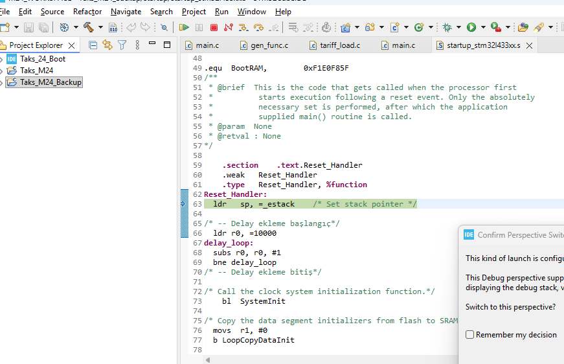The width and height of the screenshot is (564, 364).
Task: Select the Taks_24_Boot project
Action: coord(42,59)
